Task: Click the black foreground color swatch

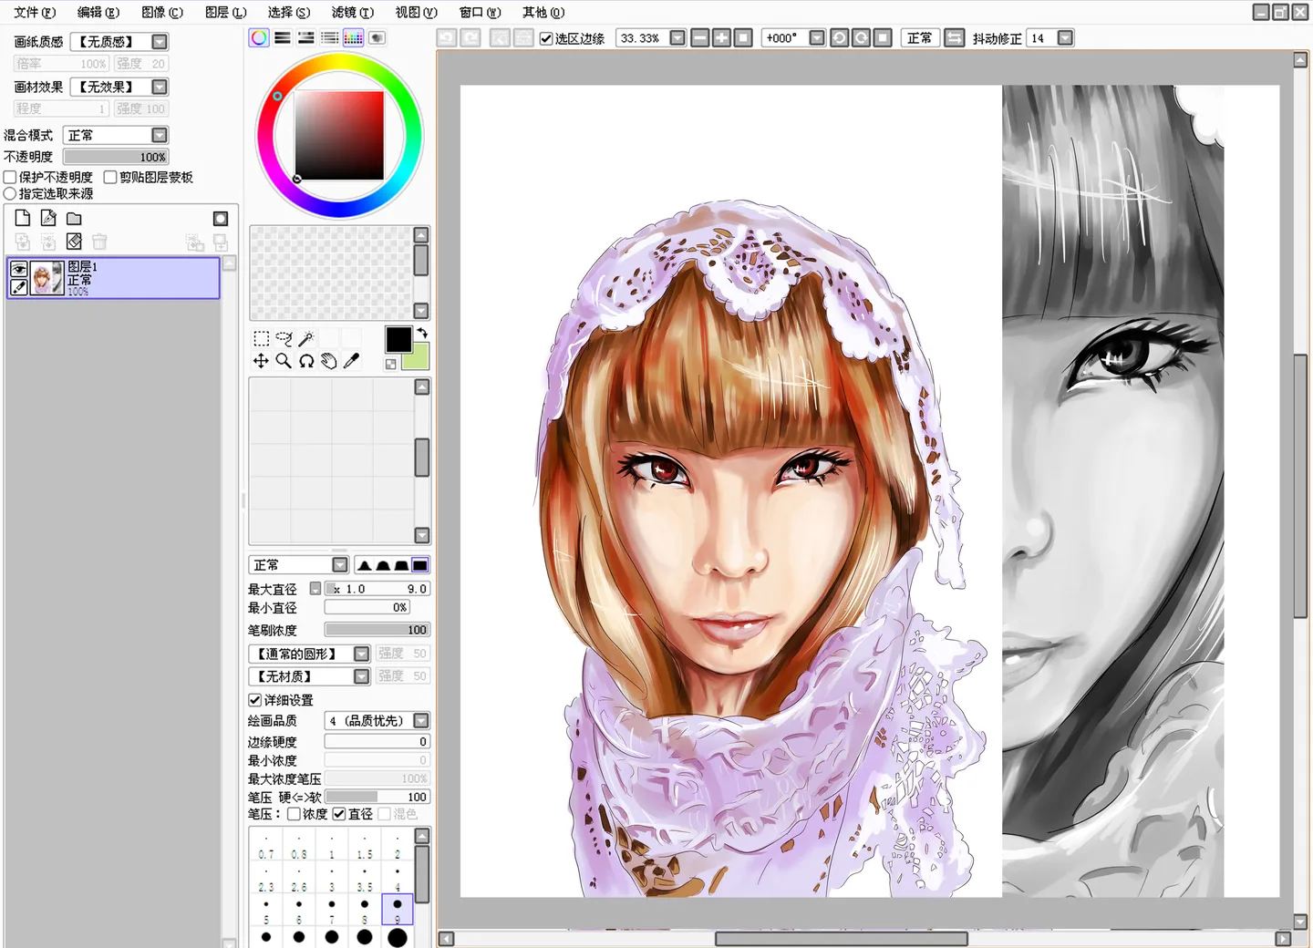Action: click(x=398, y=339)
